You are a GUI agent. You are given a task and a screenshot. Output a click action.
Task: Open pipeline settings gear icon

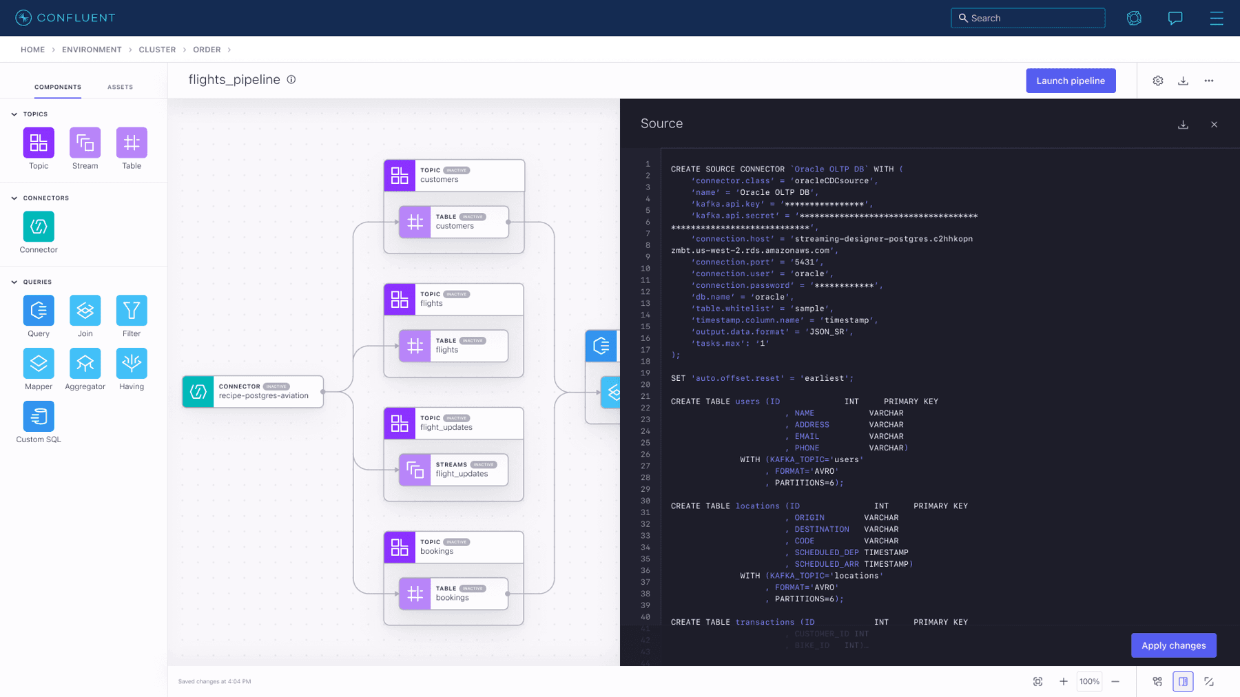1158,81
